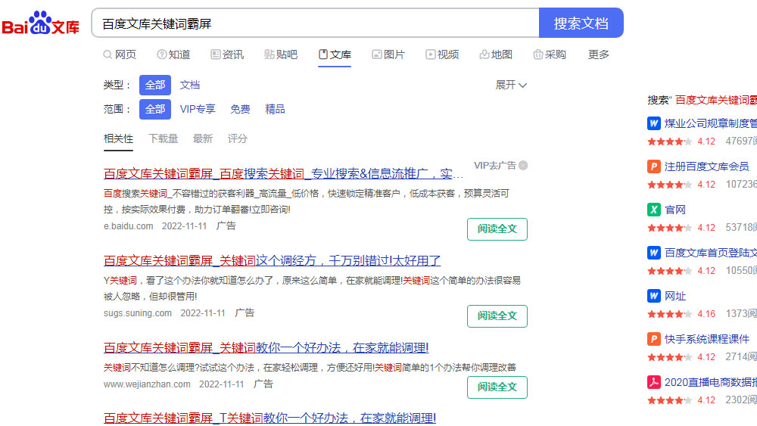
Task: Open the 贴吧 tab
Action: click(x=281, y=54)
